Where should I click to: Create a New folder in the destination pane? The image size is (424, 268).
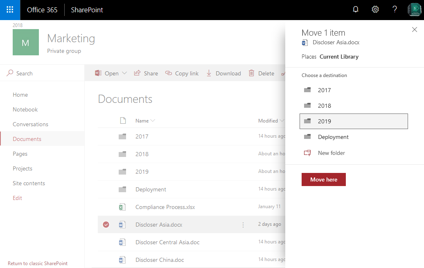pos(331,152)
